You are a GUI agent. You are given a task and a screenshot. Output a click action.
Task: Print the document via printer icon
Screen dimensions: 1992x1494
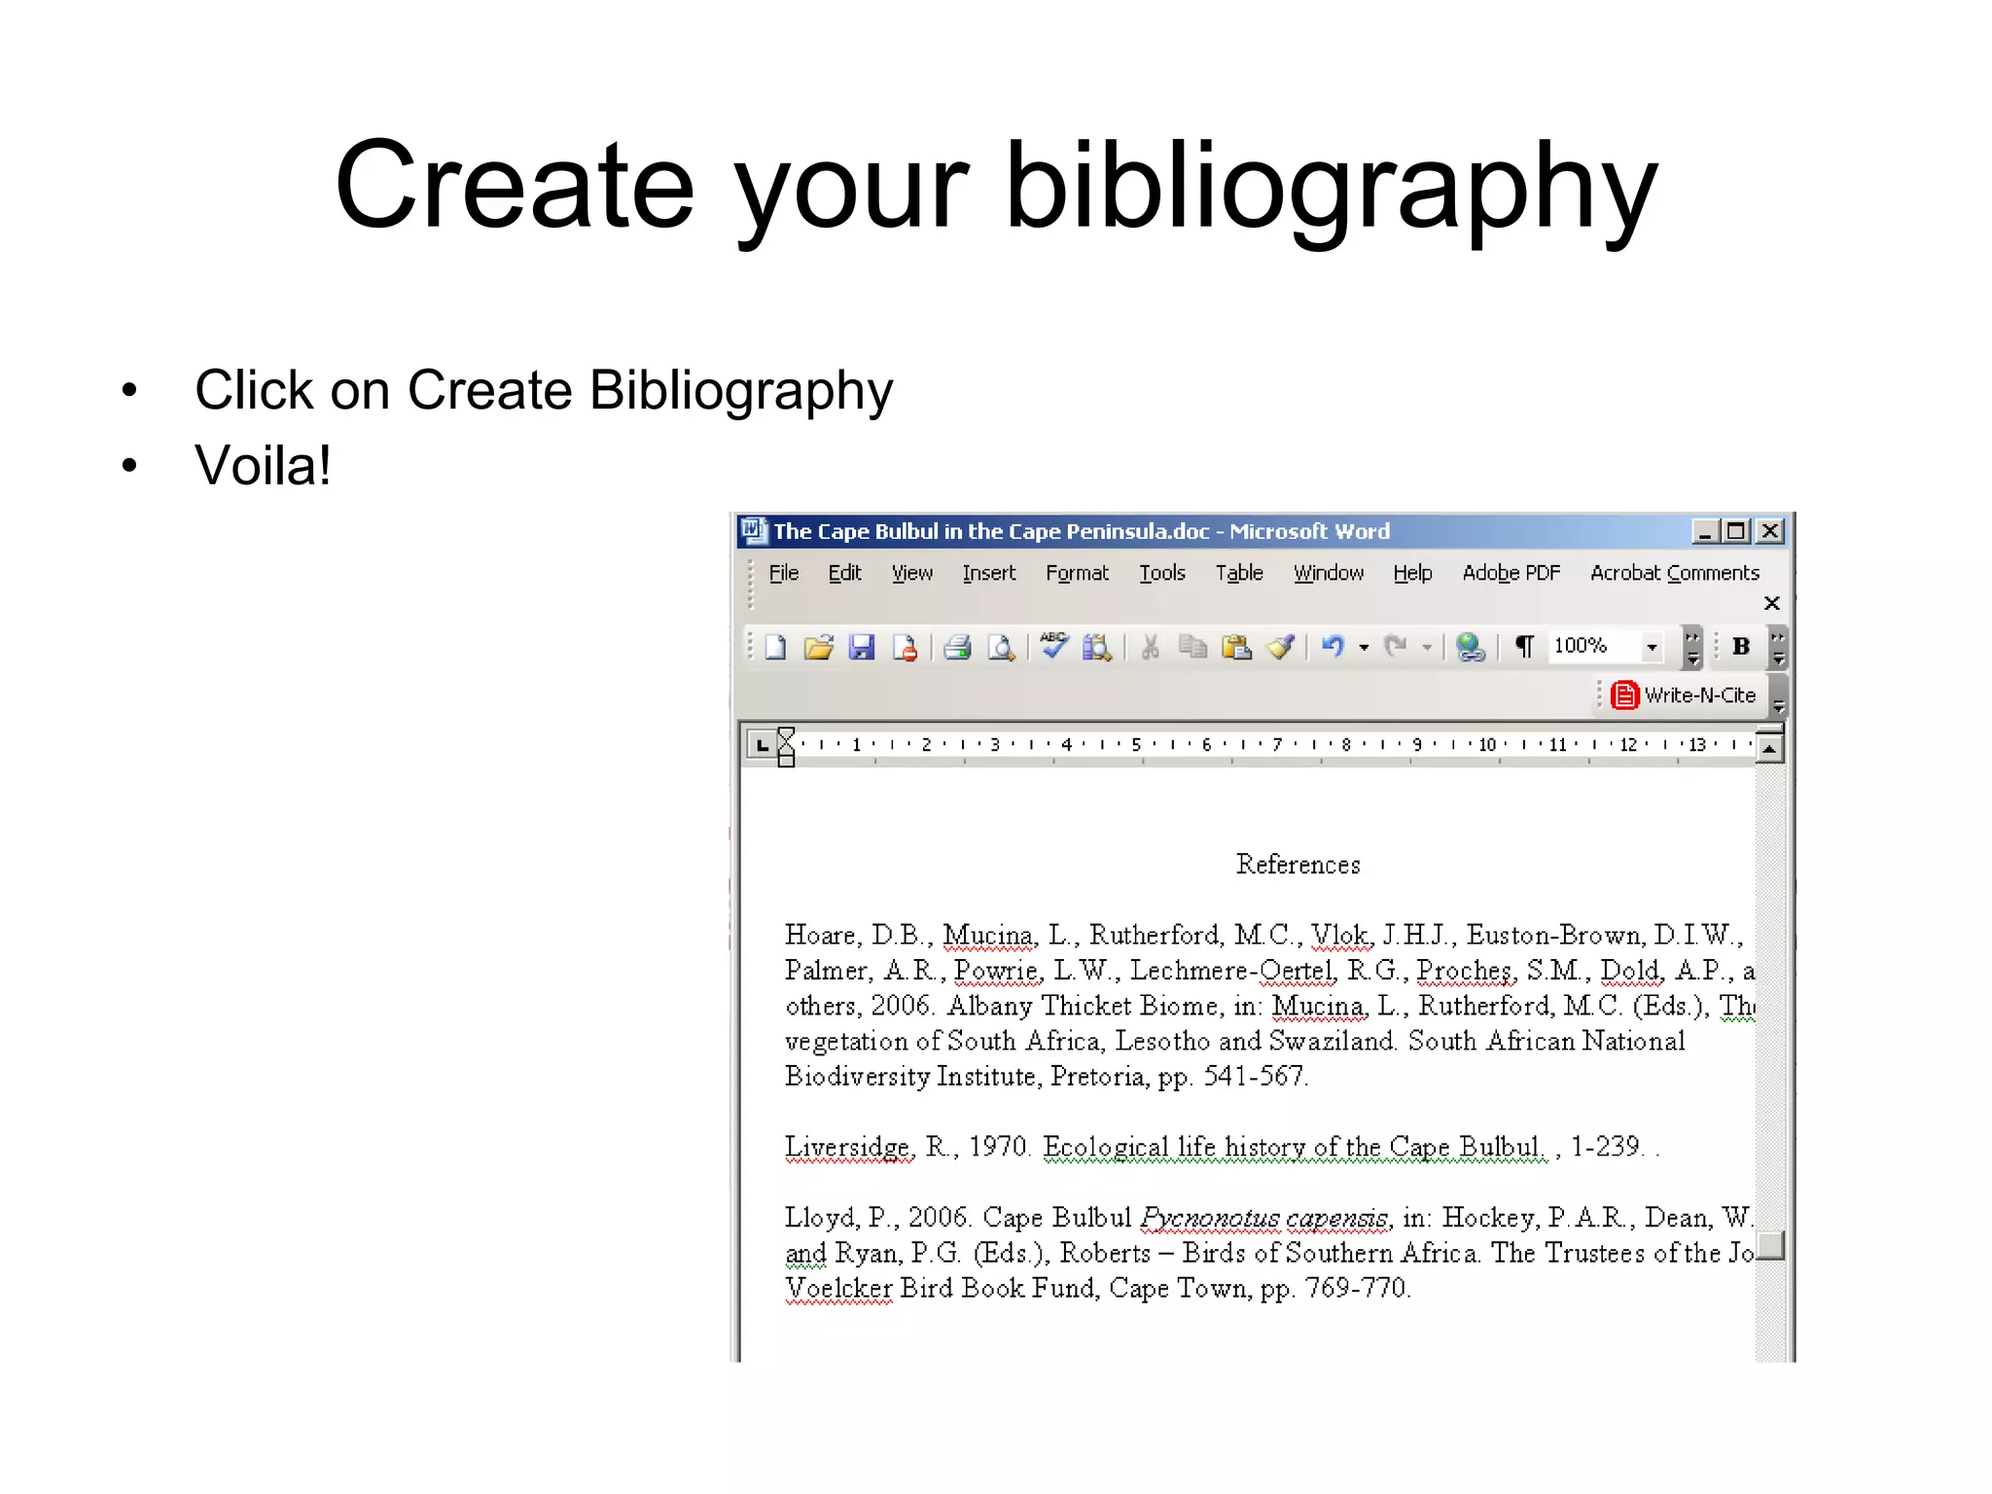click(x=957, y=647)
